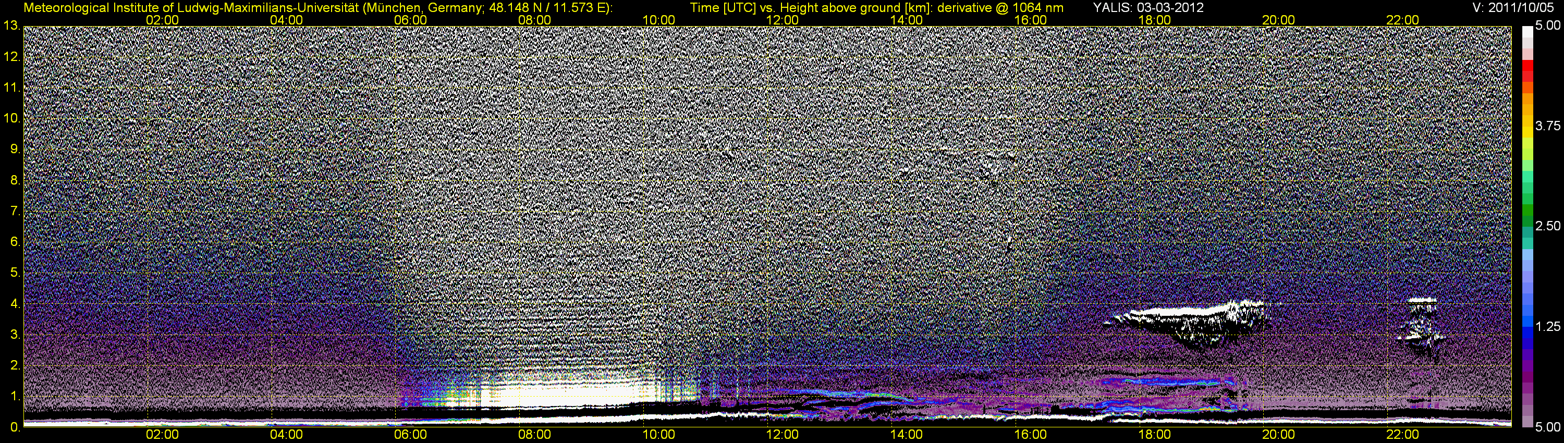Image resolution: width=1564 pixels, height=443 pixels.
Task: Click the 3.75 colorbar value
Action: point(1548,126)
